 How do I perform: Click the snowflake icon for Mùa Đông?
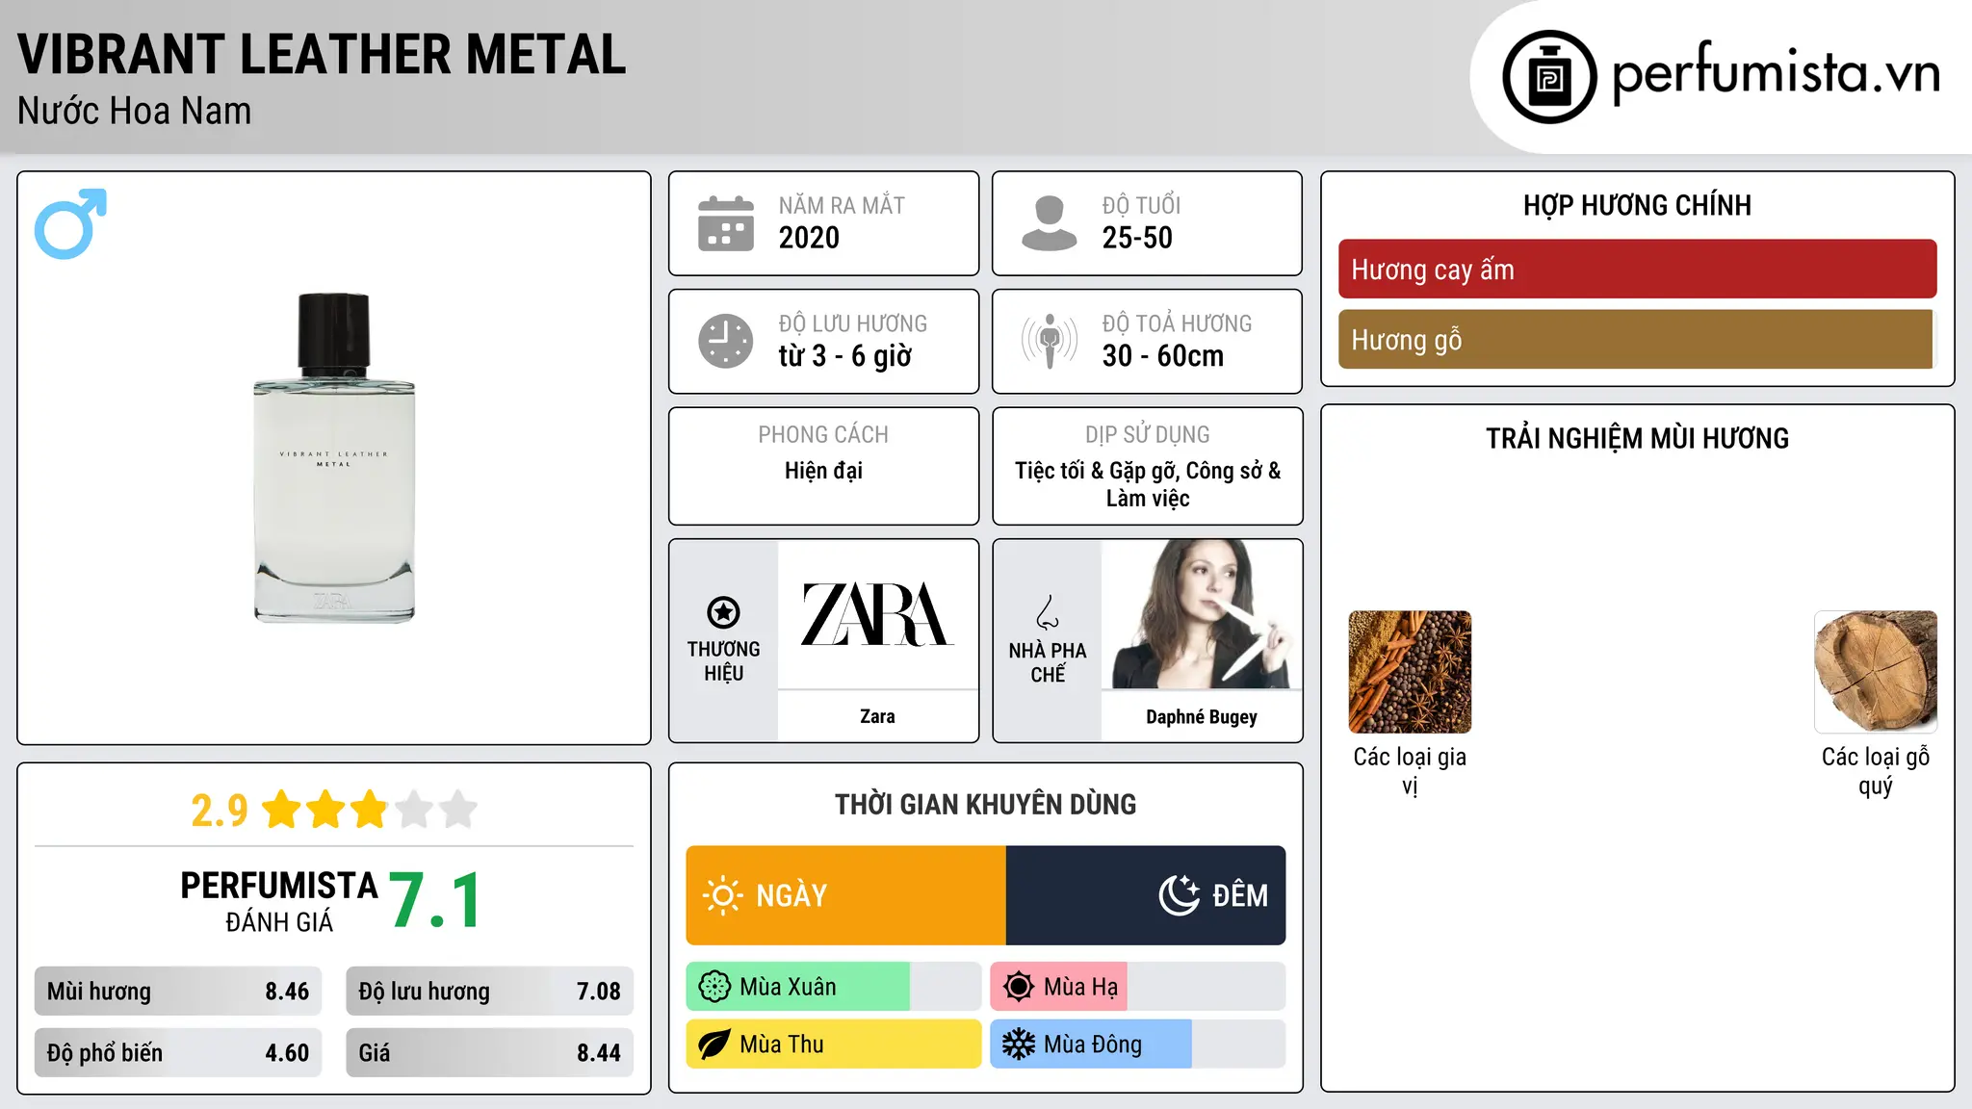(x=1019, y=1045)
